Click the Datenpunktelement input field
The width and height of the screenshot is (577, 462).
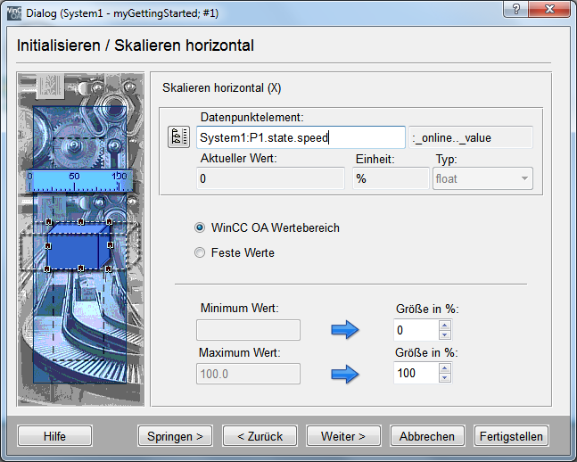coord(301,137)
